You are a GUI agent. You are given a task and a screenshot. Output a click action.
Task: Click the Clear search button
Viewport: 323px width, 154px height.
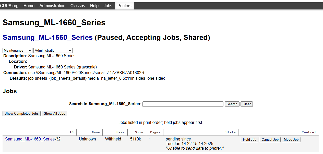247,104
